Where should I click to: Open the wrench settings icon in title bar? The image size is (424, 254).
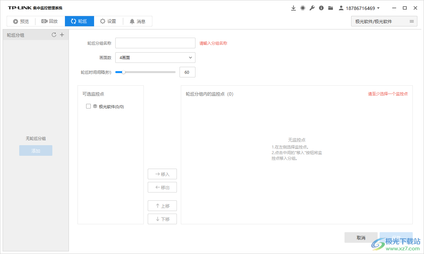point(312,8)
